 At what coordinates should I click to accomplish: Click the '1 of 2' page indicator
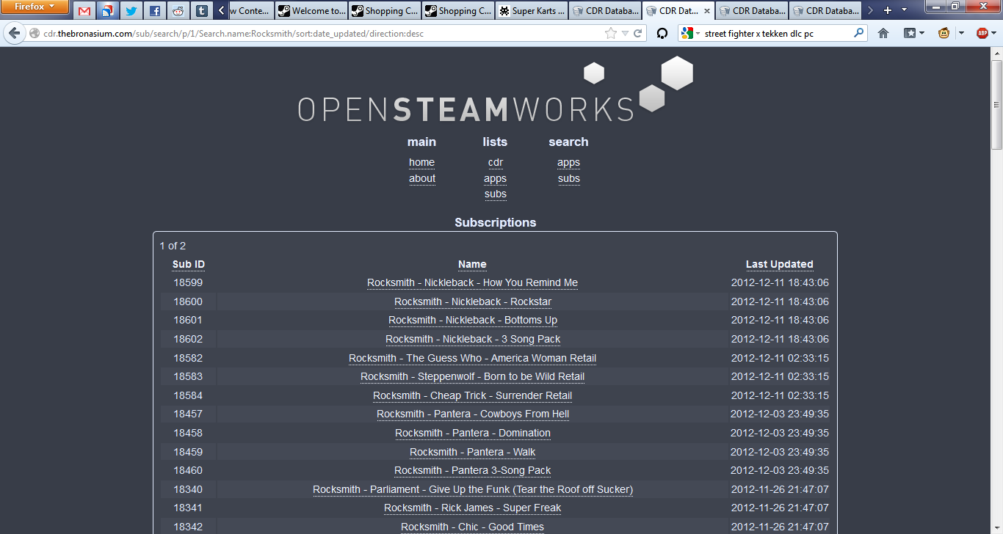coord(173,246)
